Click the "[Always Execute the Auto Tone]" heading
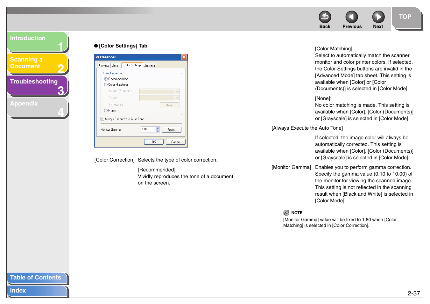Screen dimensions: 430x304 [307, 128]
